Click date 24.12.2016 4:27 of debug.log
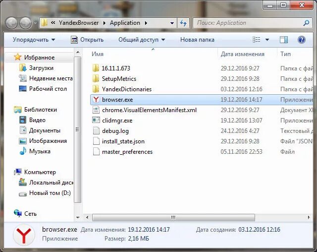 pos(240,131)
